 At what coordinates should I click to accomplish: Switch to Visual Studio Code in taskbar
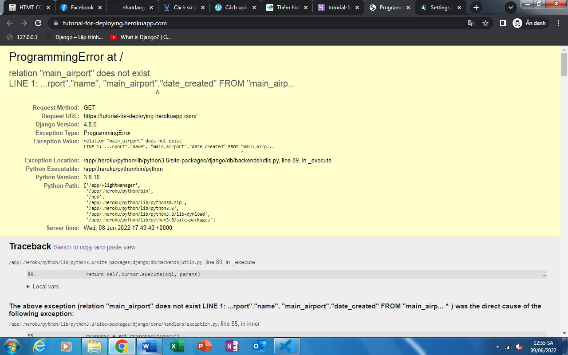tap(287, 346)
